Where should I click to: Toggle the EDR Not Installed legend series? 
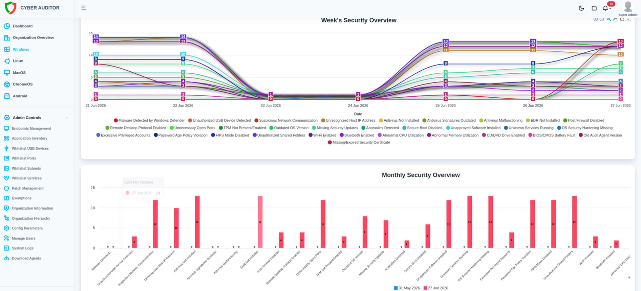click(x=543, y=120)
